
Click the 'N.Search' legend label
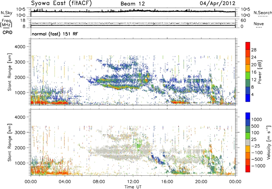[x=263, y=13]
